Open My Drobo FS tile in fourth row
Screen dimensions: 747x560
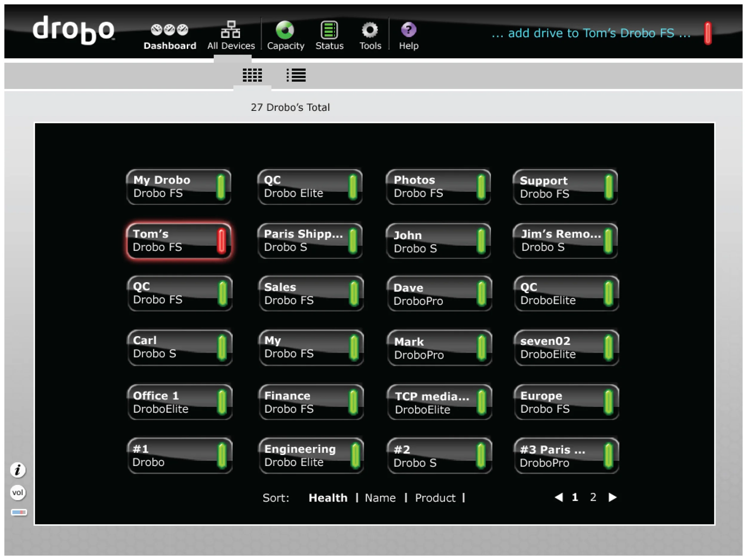(311, 348)
